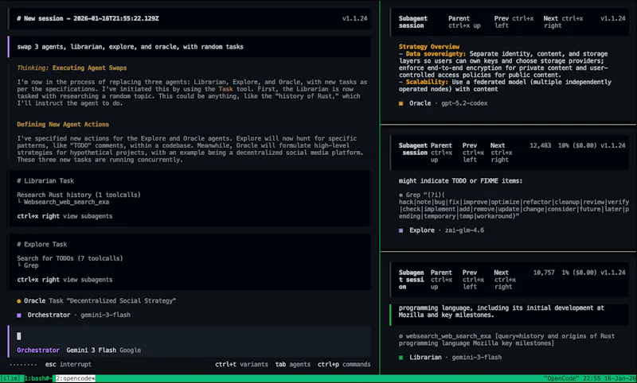This screenshot has height=383, width=637.
Task: Switch to tmux window 1:bash
Action: [39, 378]
